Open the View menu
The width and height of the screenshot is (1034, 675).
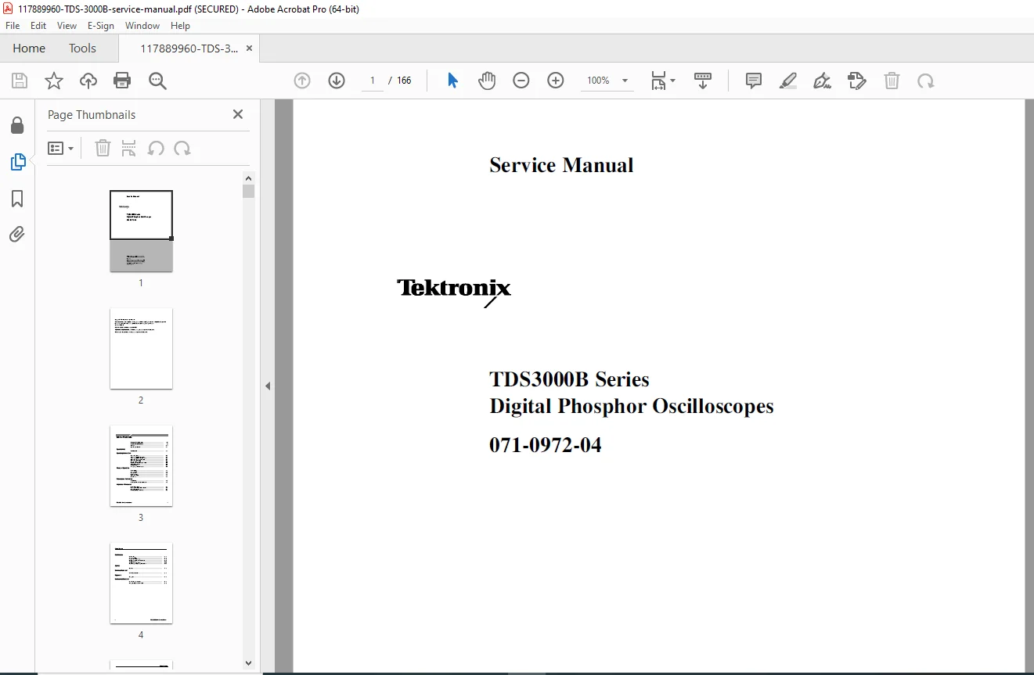(x=67, y=26)
